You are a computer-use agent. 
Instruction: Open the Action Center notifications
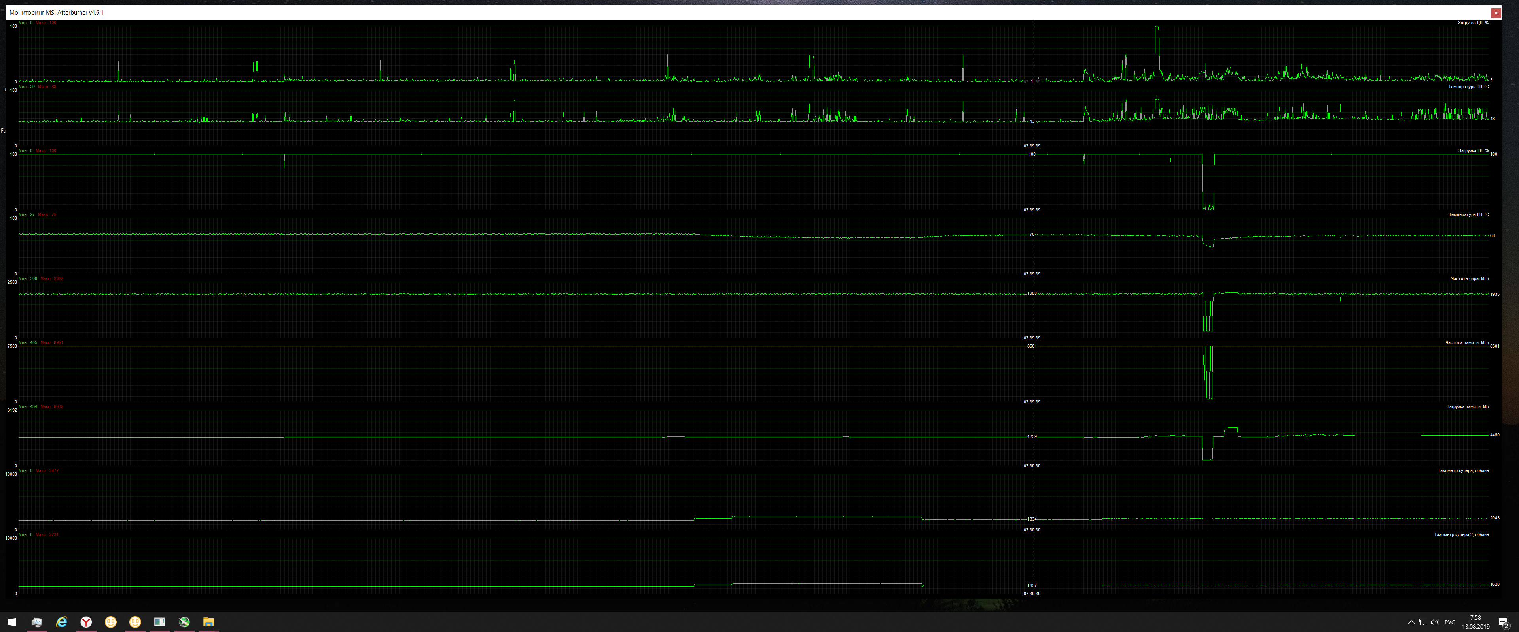coord(1503,622)
